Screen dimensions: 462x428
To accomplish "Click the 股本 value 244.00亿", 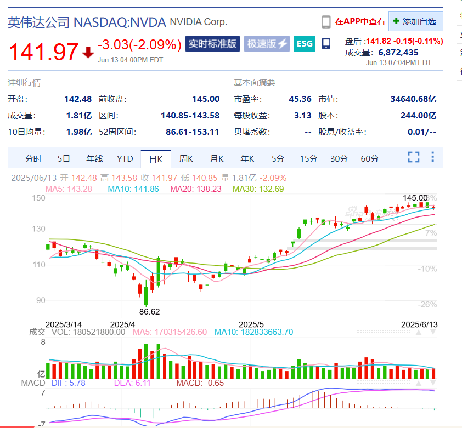I will point(419,116).
